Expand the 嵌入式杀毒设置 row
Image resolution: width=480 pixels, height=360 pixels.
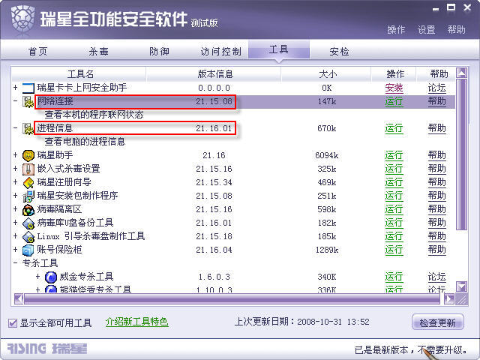pyautogui.click(x=15, y=168)
